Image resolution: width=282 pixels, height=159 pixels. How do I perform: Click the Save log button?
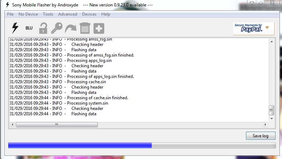pyautogui.click(x=261, y=136)
